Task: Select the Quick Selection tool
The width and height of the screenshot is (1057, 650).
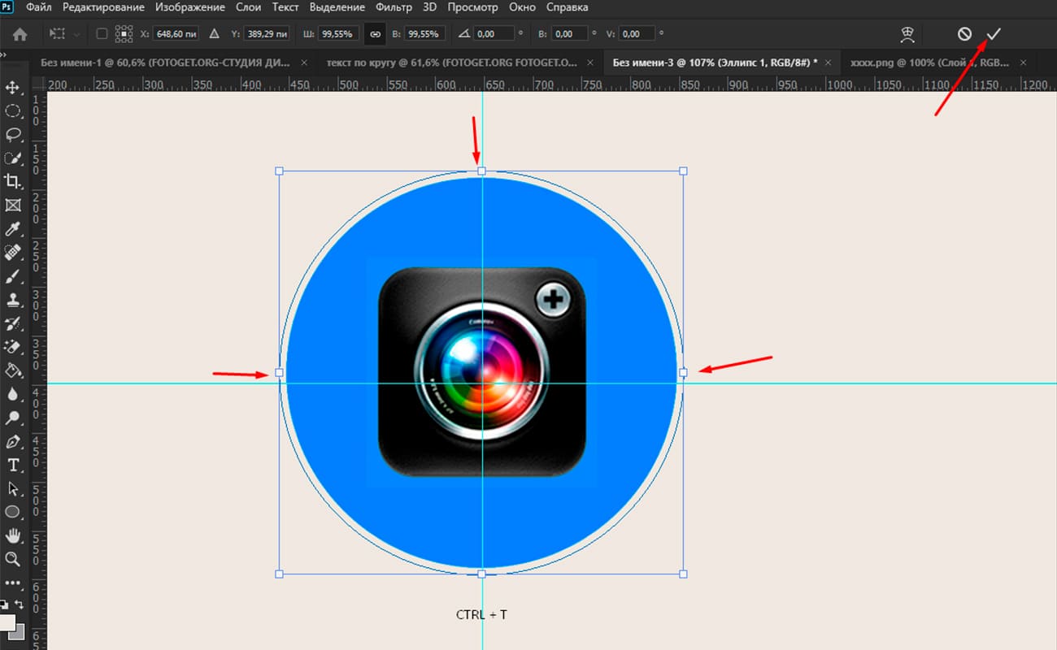Action: tap(13, 158)
